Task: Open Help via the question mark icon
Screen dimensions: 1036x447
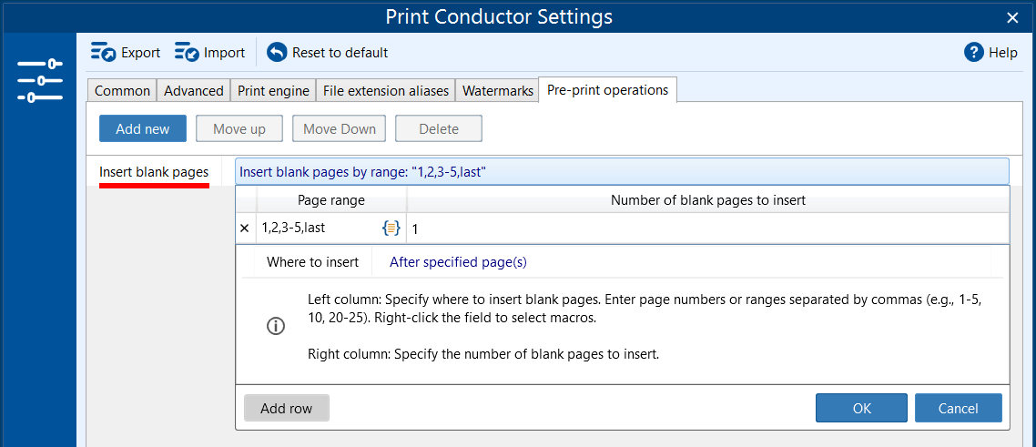Action: 974,53
